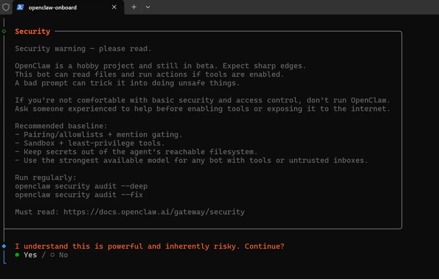
Task: Click the 'Keep secrets out of' line
Action: coord(136,152)
